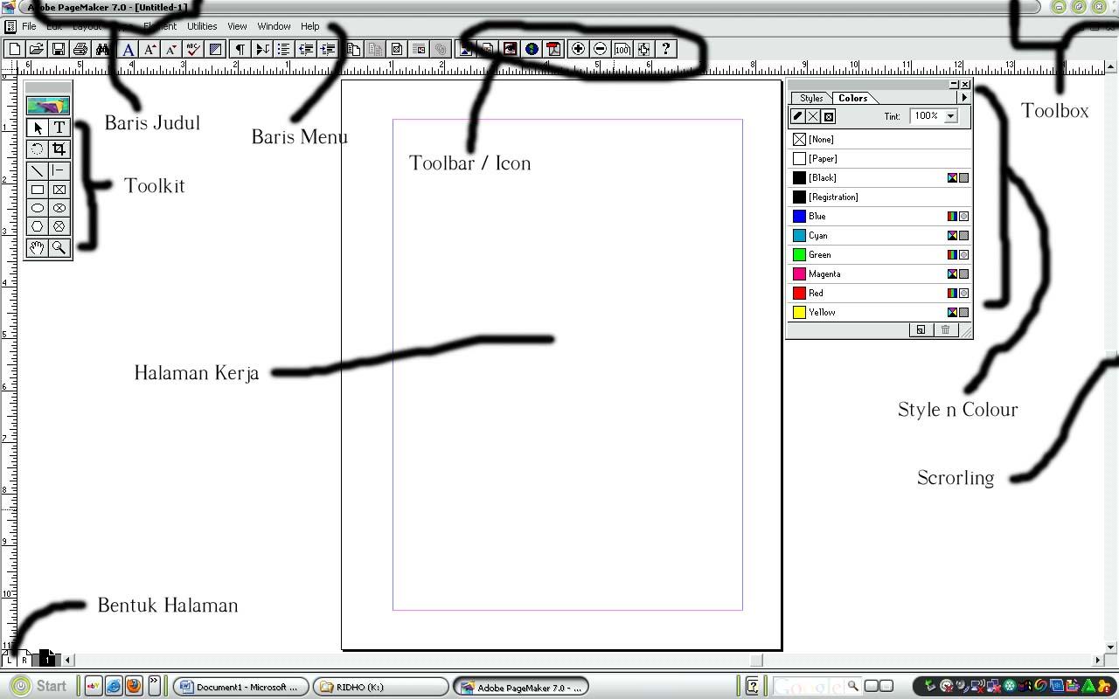Expand the Colors palette flyout arrow
Image resolution: width=1119 pixels, height=699 pixels.
(x=963, y=98)
